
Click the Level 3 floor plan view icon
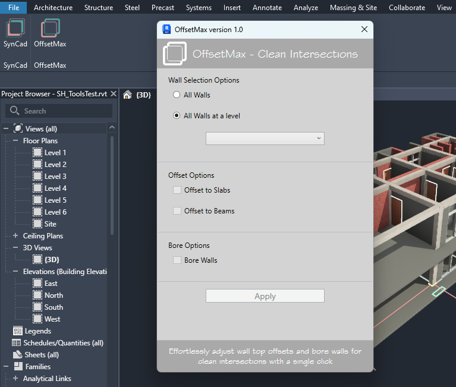[37, 176]
